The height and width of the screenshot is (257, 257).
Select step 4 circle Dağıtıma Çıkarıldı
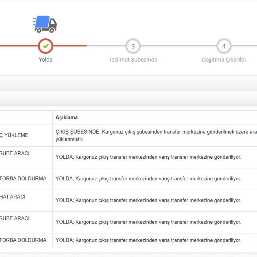(224, 46)
